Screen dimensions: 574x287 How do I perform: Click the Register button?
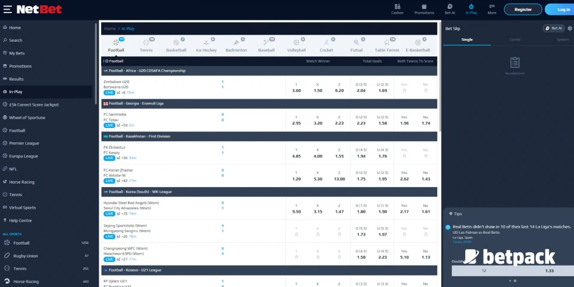click(x=523, y=10)
